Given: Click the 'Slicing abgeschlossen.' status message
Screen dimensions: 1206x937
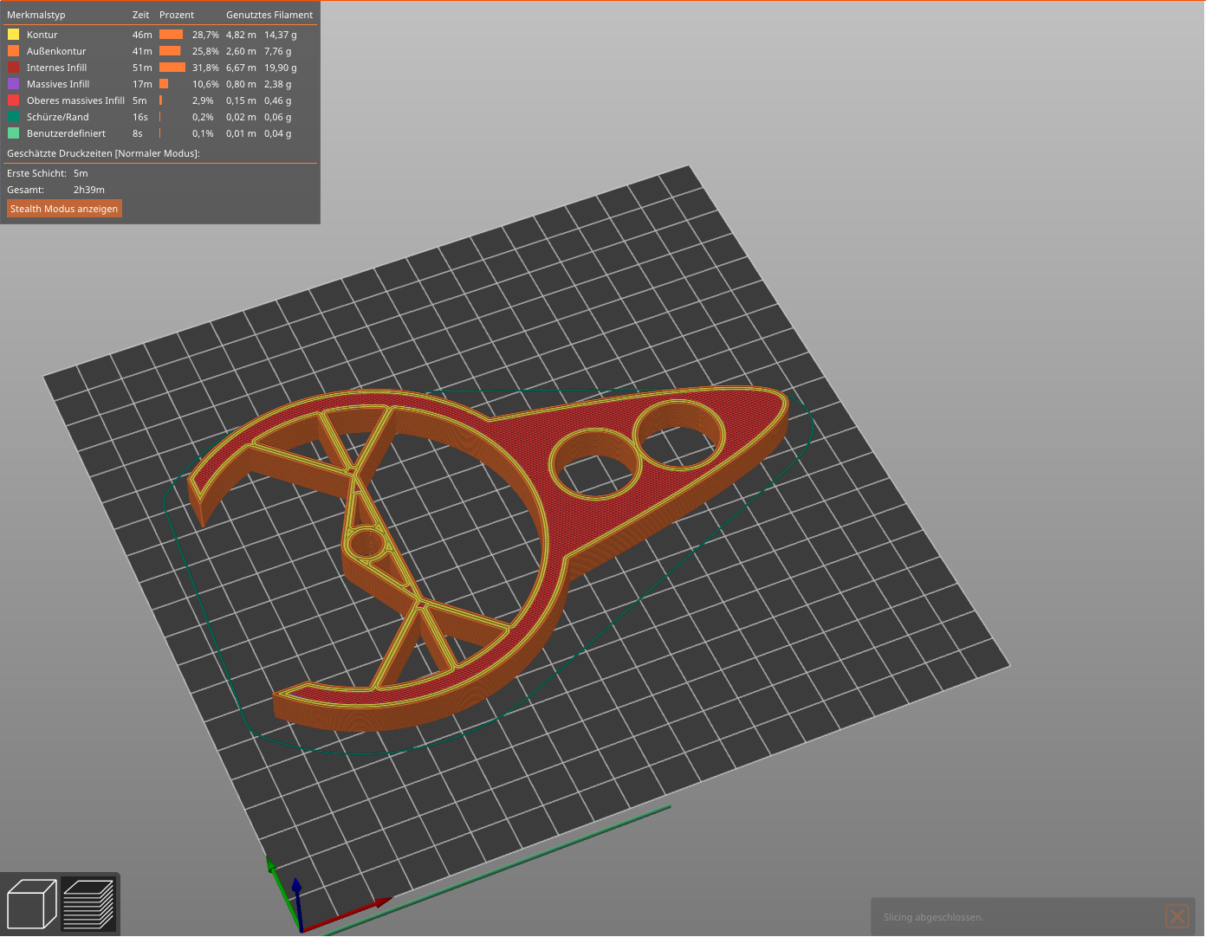Looking at the screenshot, I should click(x=933, y=917).
